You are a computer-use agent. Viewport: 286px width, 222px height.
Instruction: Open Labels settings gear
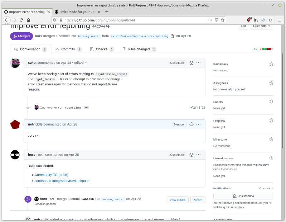tap(271, 101)
